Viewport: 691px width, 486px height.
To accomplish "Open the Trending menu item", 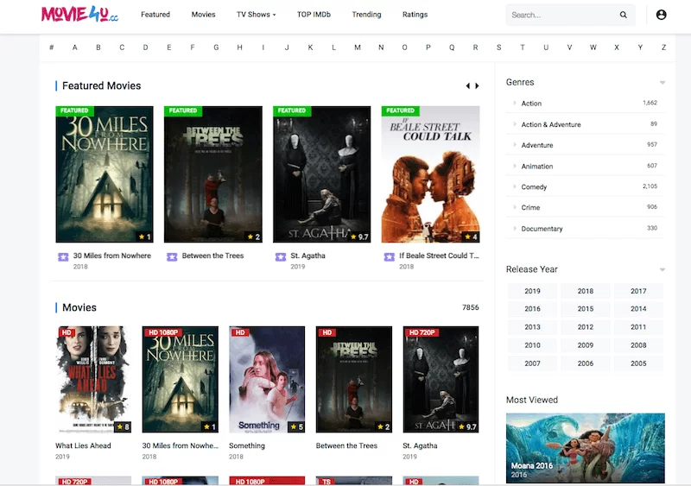I will coord(366,15).
